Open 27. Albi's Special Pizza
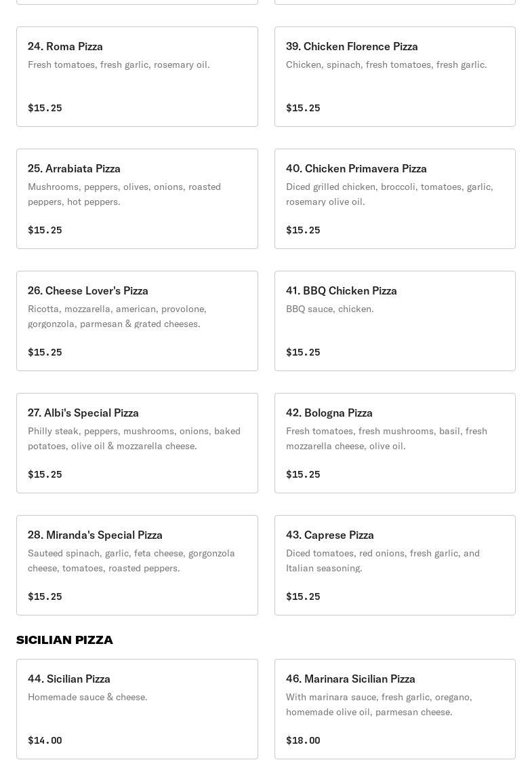Image resolution: width=532 pixels, height=760 pixels. point(137,443)
